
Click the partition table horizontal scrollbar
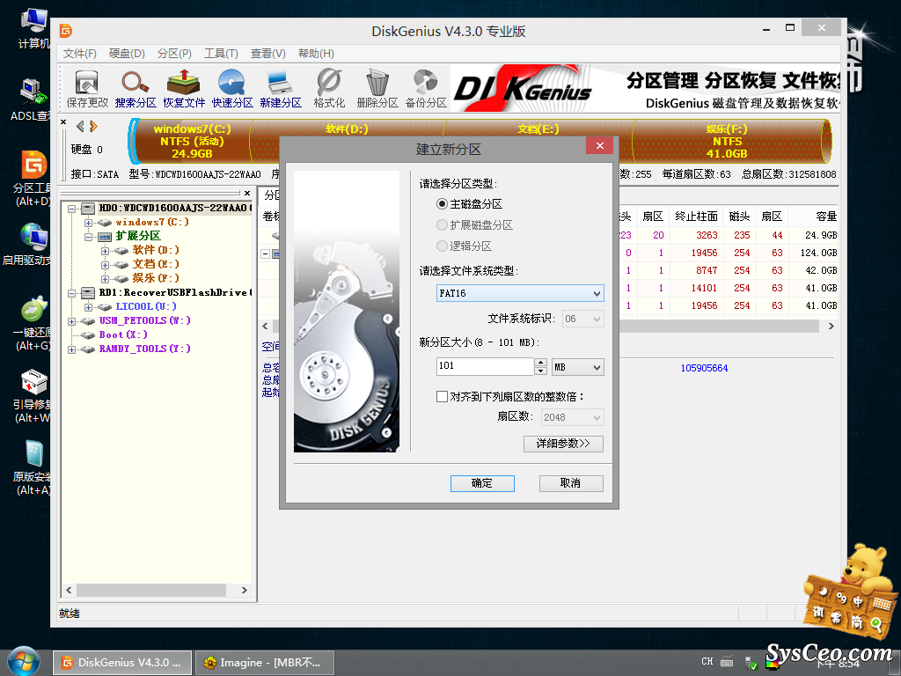(x=718, y=326)
